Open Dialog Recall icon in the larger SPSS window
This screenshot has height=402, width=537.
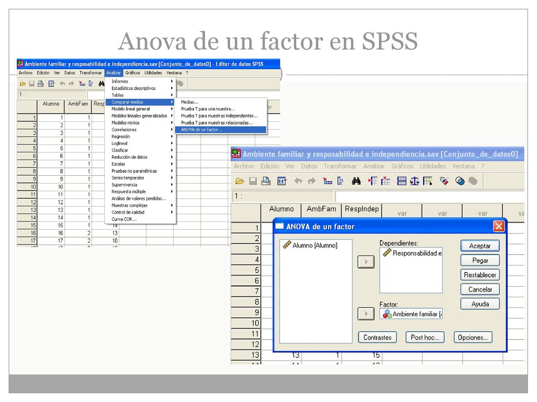click(282, 181)
